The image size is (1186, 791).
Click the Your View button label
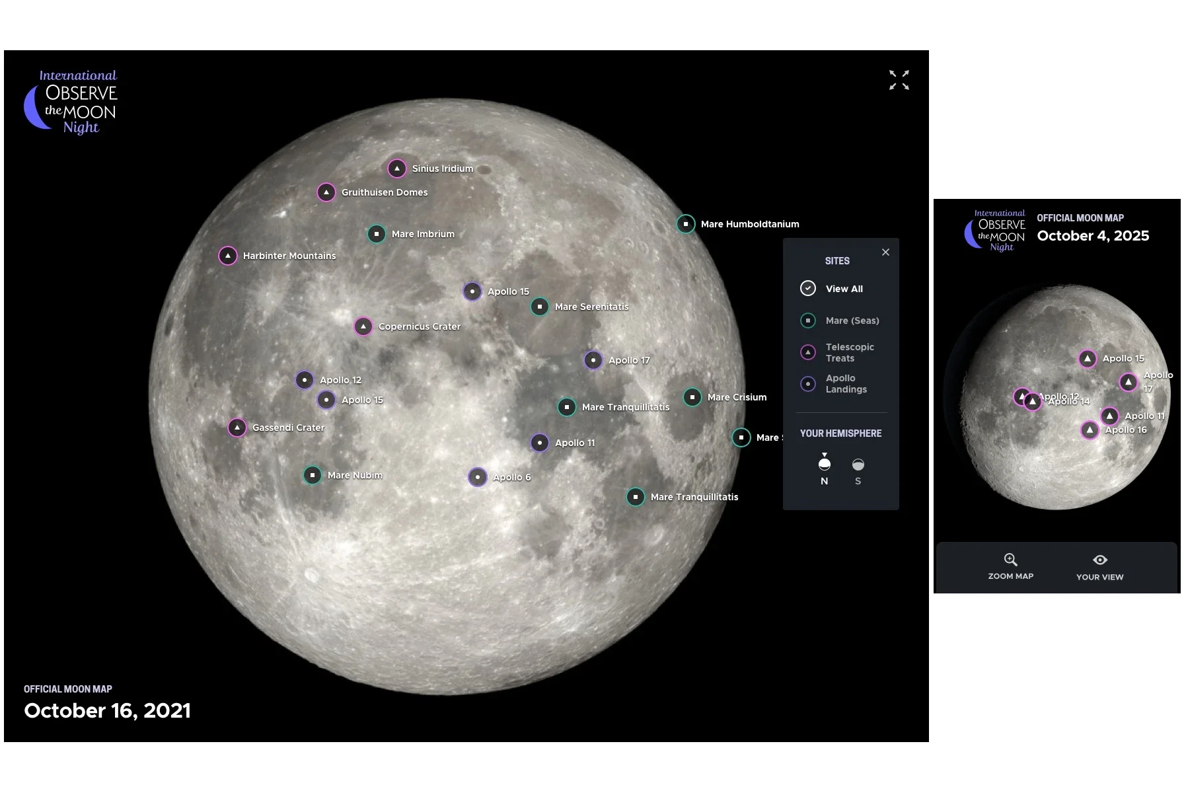pyautogui.click(x=1099, y=576)
